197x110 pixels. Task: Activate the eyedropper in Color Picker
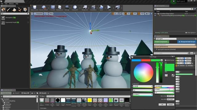click(x=173, y=75)
